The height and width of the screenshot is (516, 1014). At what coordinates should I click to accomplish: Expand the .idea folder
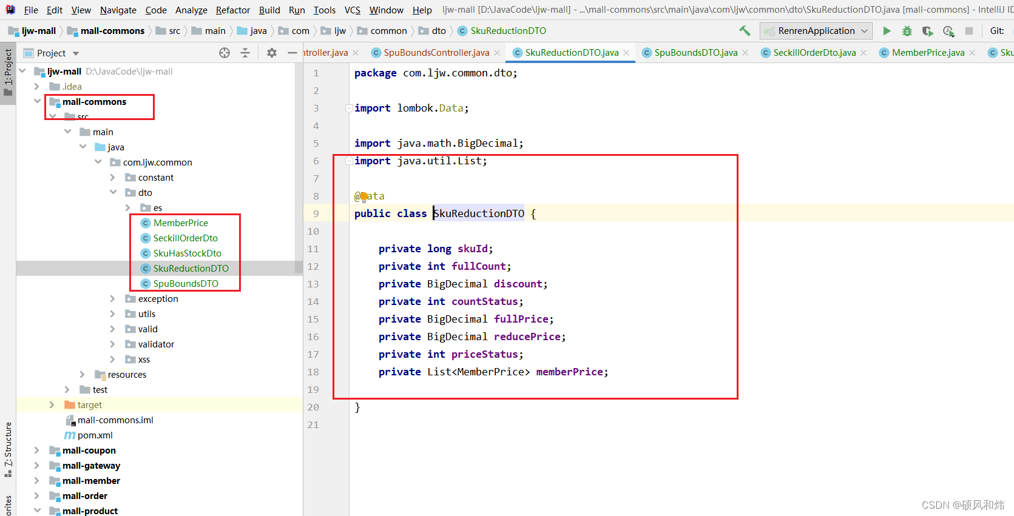coord(38,87)
